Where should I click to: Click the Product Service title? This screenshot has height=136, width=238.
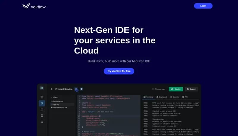coord(64,89)
